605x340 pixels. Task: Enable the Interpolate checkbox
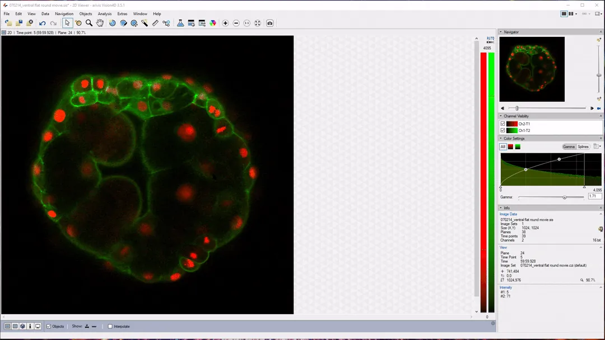110,326
